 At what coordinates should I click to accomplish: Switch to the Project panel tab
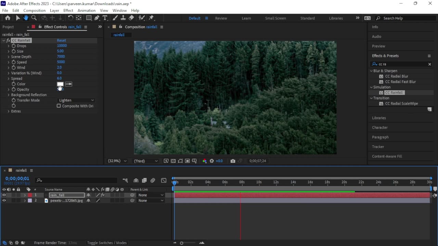click(8, 27)
